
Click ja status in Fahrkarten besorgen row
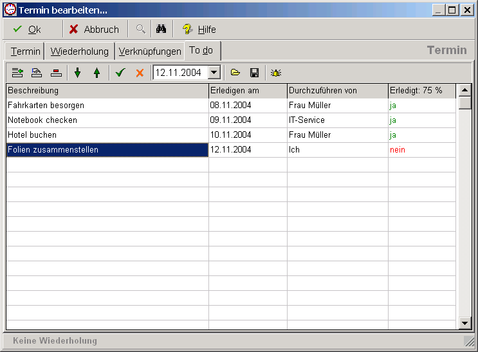point(422,106)
